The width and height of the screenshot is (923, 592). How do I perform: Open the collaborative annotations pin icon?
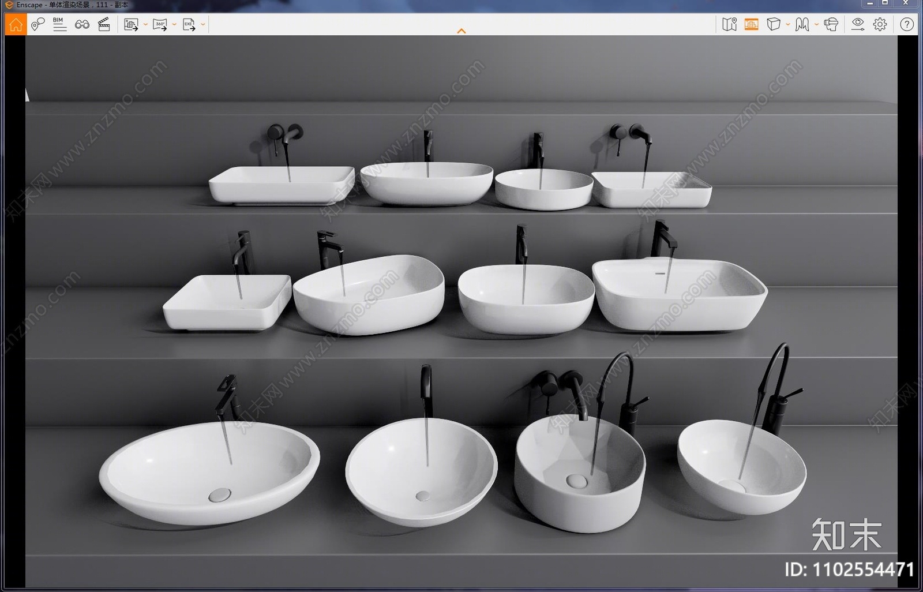(37, 24)
